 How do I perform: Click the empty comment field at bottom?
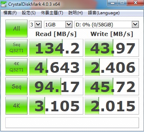[72, 123]
